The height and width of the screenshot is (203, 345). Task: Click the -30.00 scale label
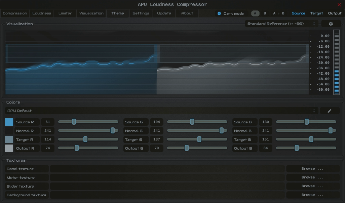(x=323, y=63)
